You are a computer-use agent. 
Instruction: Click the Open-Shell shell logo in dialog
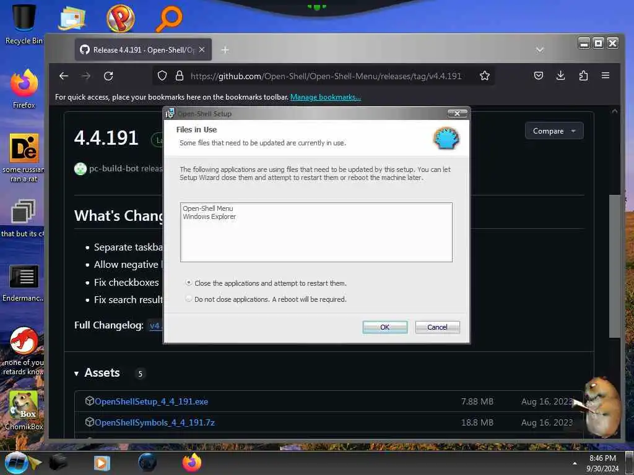(446, 139)
